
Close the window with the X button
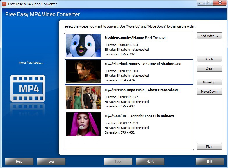pos(220,3)
